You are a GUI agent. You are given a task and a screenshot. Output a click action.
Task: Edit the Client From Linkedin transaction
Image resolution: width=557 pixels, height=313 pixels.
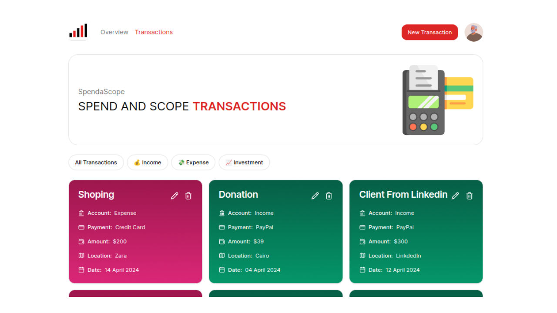[455, 196]
